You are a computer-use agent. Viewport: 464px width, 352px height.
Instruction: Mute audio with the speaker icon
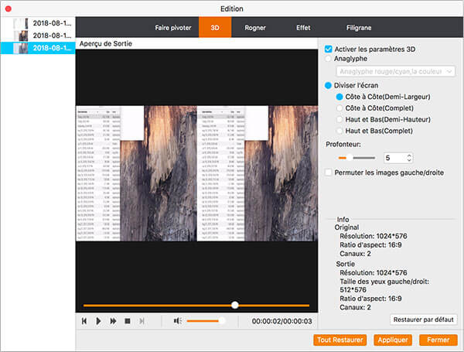click(177, 320)
